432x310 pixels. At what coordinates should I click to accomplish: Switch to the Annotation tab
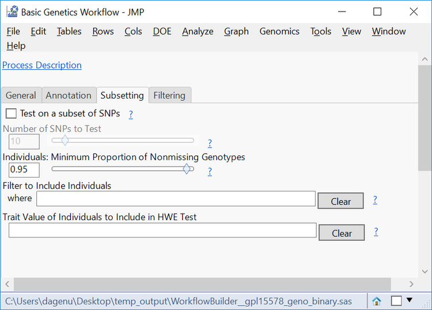point(69,96)
